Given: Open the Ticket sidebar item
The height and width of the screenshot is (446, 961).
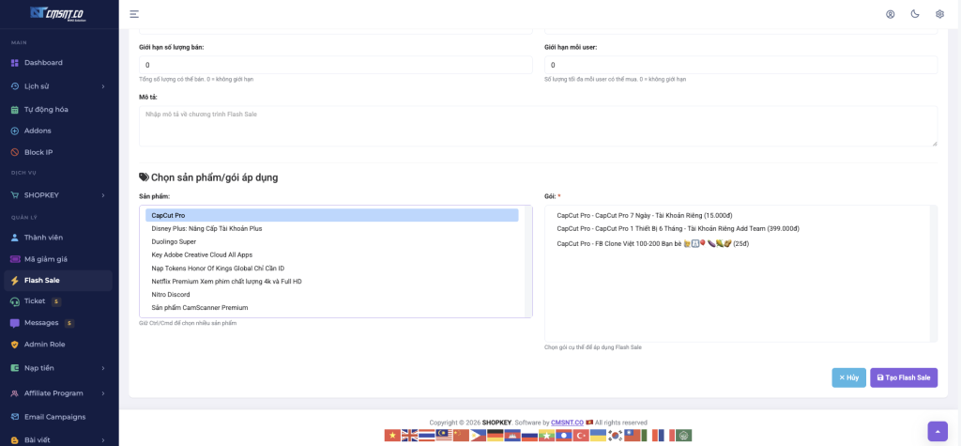Looking at the screenshot, I should pyautogui.click(x=35, y=301).
